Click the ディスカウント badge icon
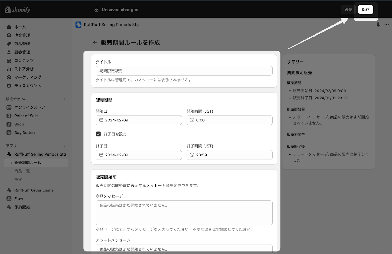This screenshot has height=254, width=392. pos(9,86)
